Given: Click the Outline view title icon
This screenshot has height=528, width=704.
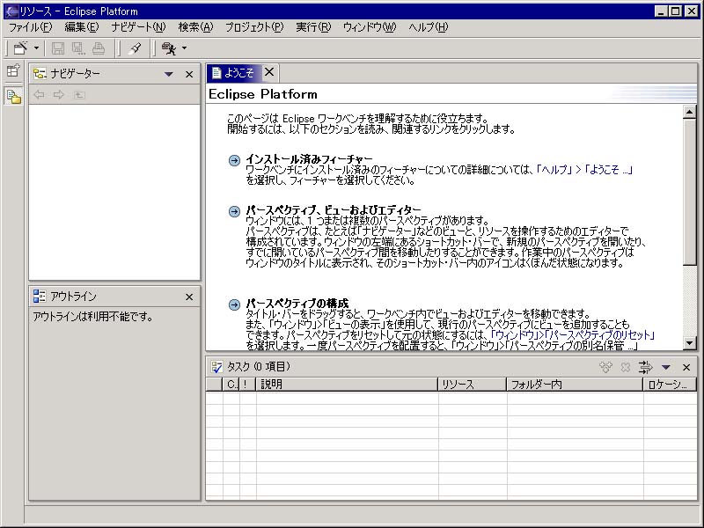Looking at the screenshot, I should (40, 296).
